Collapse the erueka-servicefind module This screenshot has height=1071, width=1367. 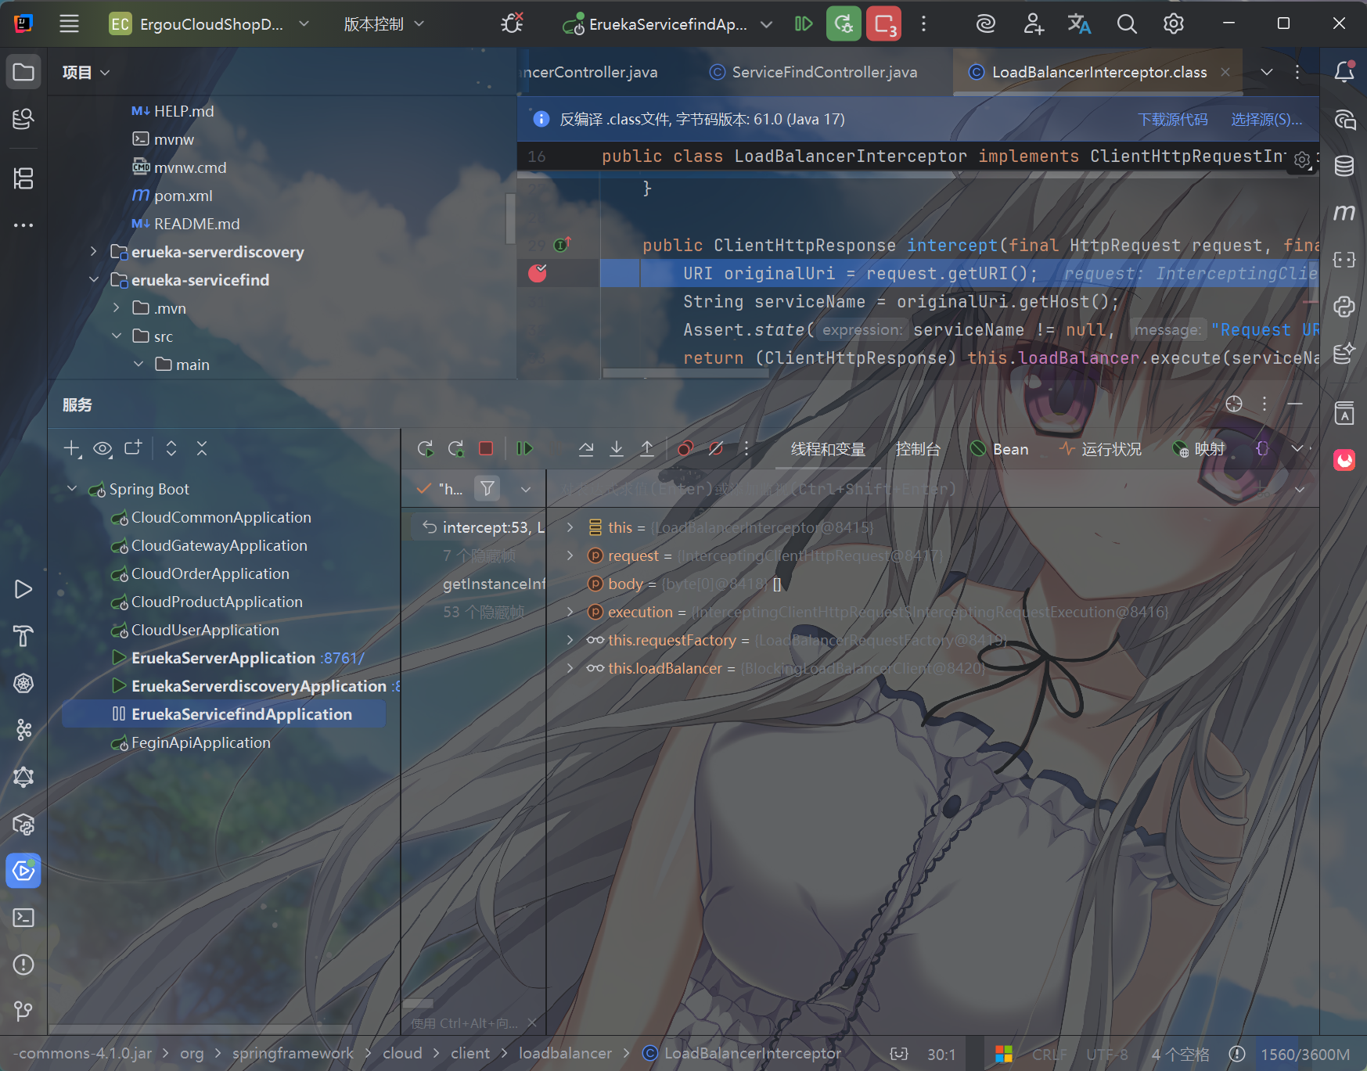click(x=93, y=280)
